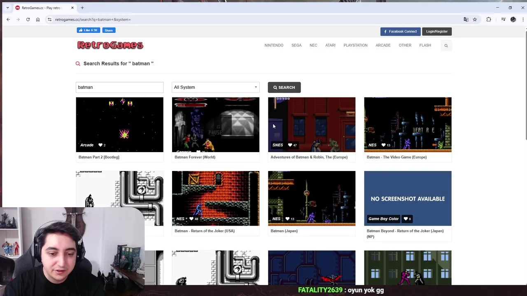Open the NINTENDO menu
Screen dimensions: 527x296
(274, 45)
